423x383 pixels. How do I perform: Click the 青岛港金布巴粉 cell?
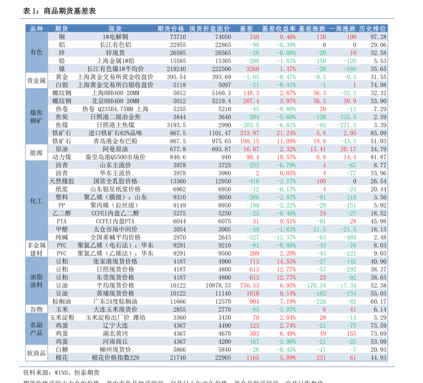tap(115, 141)
